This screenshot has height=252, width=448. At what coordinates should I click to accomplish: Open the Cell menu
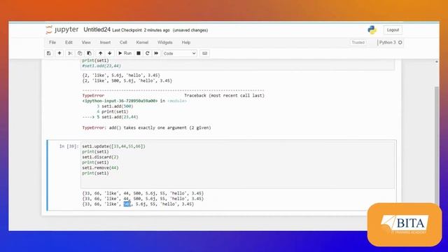coord(123,42)
